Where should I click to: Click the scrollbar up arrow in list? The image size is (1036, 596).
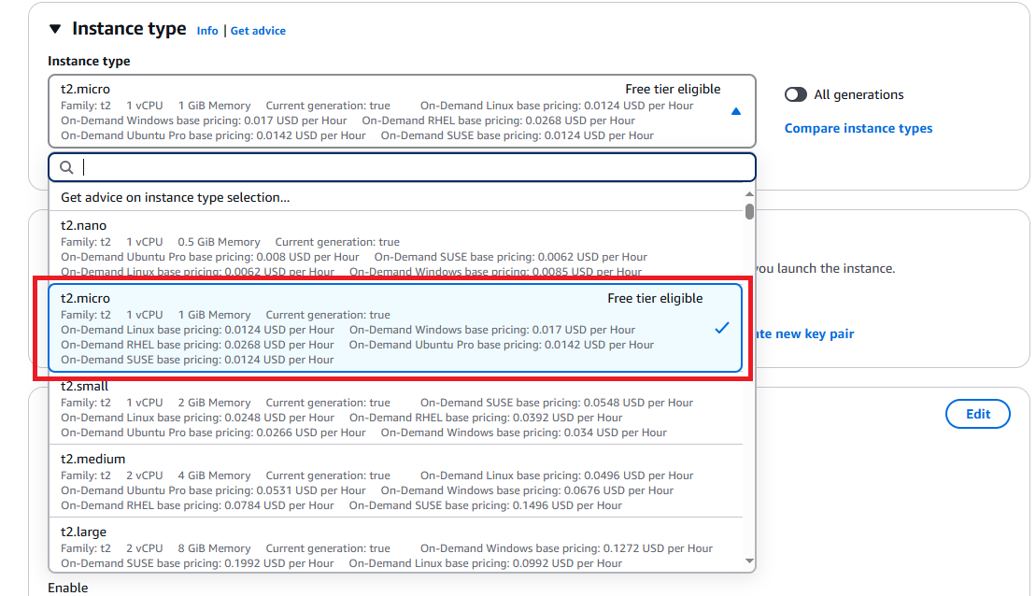click(x=749, y=193)
